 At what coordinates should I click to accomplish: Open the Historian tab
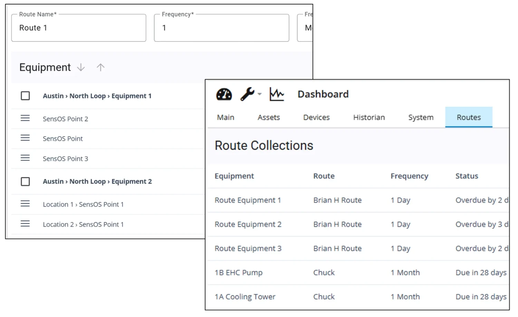click(x=368, y=117)
